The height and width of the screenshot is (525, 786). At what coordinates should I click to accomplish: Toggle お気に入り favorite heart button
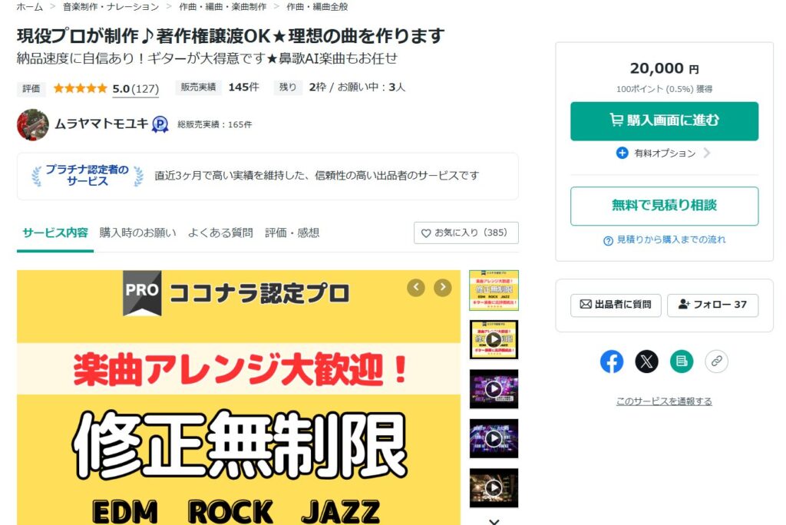point(466,233)
